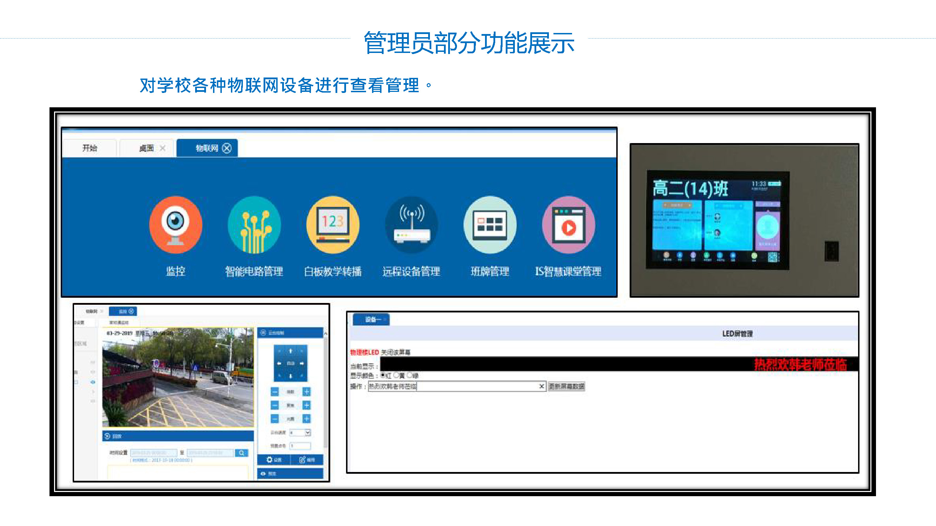The height and width of the screenshot is (526, 936).
Task: Click the preset number input field
Action: pyautogui.click(x=300, y=445)
